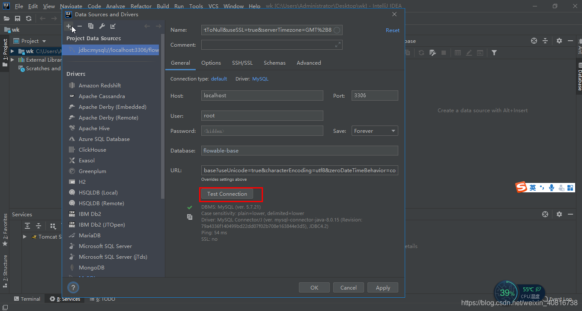Click the wrench driver settings icon

coord(102,26)
